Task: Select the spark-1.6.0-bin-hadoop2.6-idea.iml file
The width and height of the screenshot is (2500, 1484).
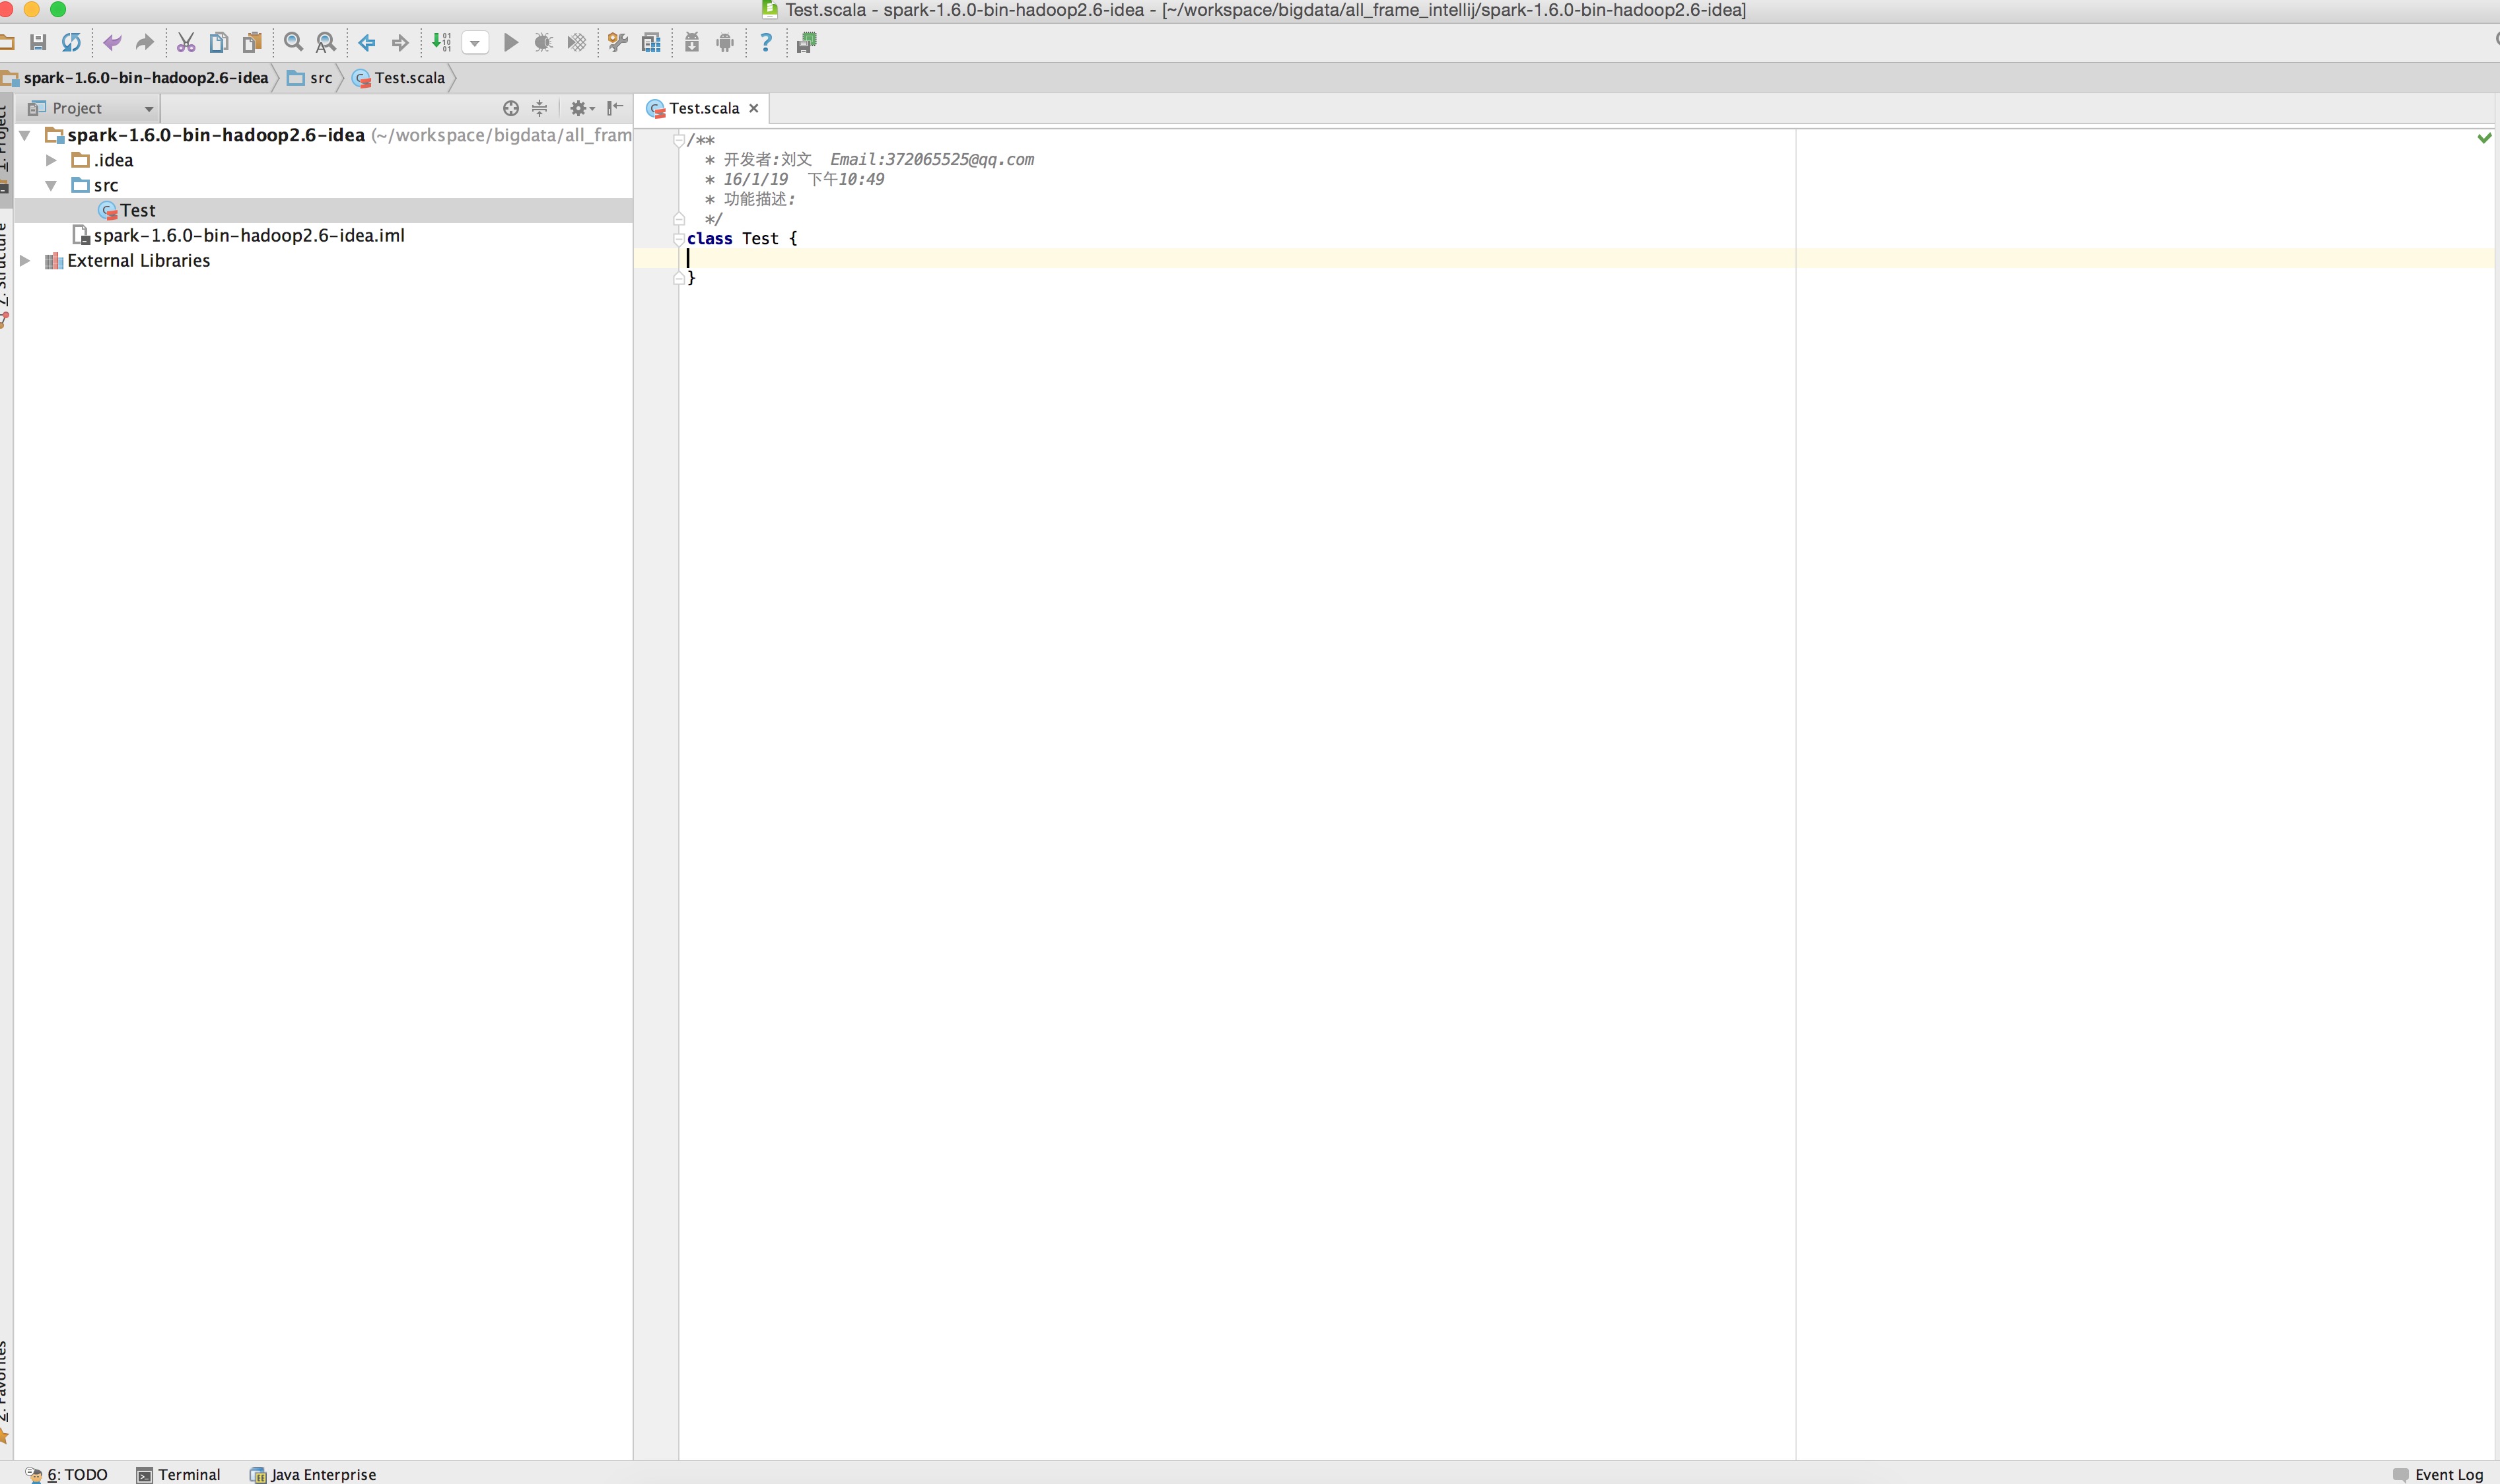Action: click(x=248, y=235)
